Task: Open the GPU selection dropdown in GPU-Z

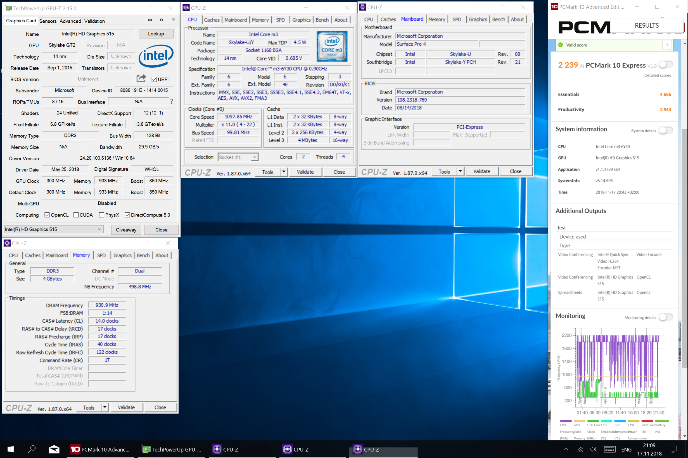Action: pyautogui.click(x=54, y=229)
